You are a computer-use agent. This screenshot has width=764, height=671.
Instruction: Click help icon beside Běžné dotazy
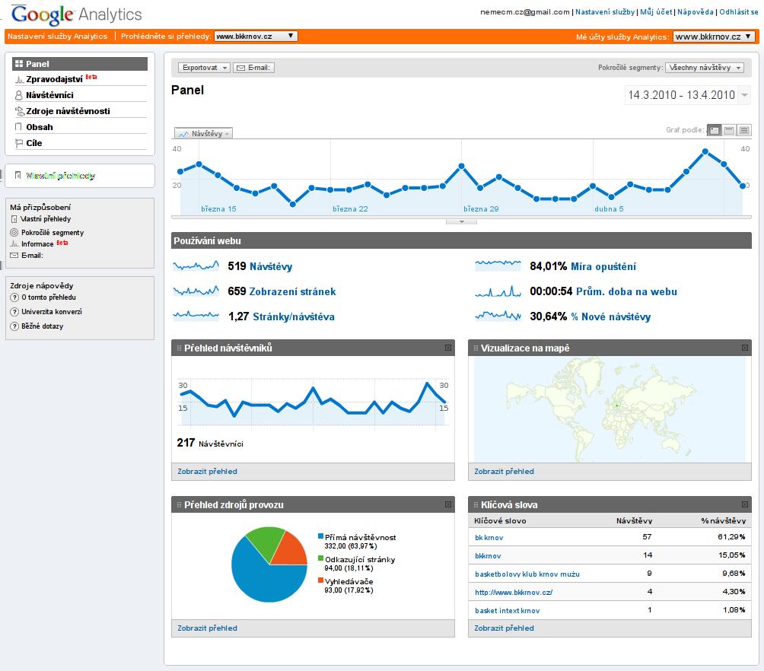(x=14, y=326)
